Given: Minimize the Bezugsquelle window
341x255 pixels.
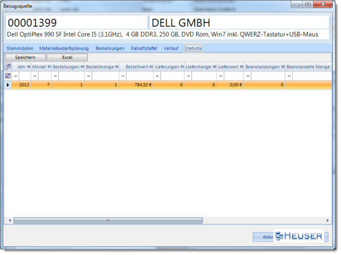Looking at the screenshot, I should click(297, 4).
